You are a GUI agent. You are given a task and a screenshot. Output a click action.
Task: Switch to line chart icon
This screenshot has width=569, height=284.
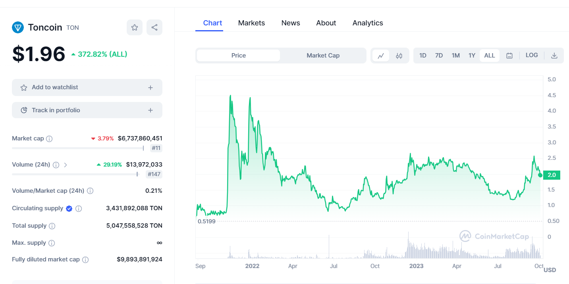point(381,56)
